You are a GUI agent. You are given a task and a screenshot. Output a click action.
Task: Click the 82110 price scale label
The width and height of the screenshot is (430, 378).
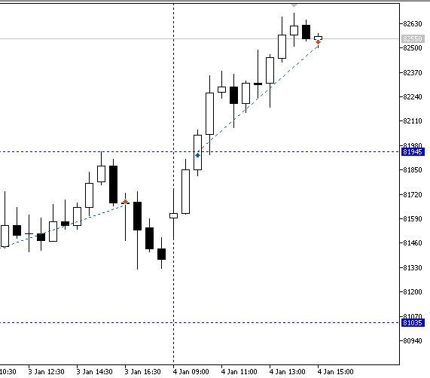(x=413, y=121)
